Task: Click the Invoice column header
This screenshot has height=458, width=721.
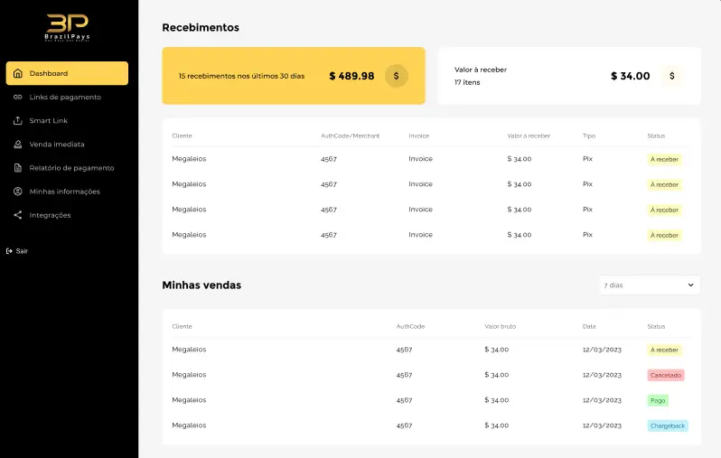Action: point(419,136)
